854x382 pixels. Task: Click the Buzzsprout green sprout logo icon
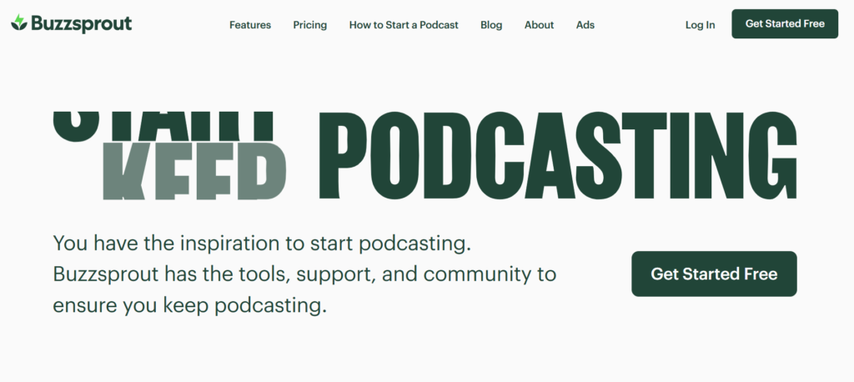tap(19, 23)
